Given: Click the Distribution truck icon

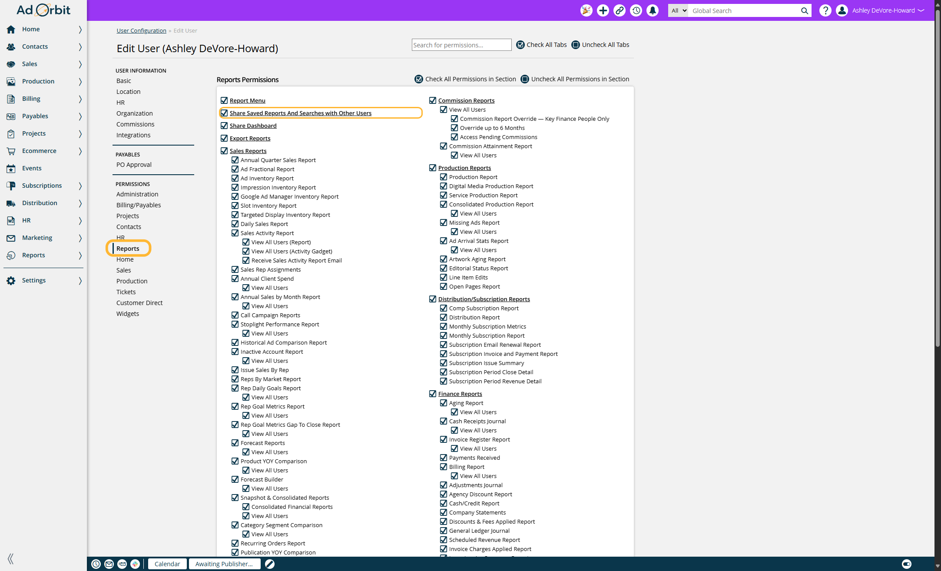Looking at the screenshot, I should 11,203.
